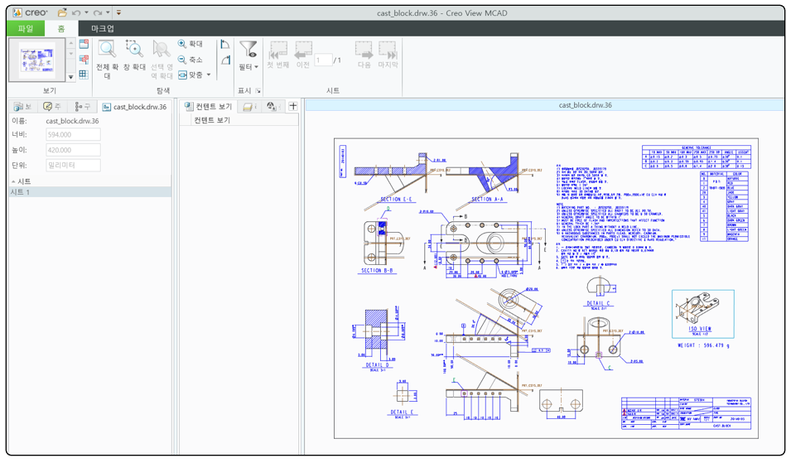
Task: Click the SECTION B-B label in drawing
Action: (376, 271)
